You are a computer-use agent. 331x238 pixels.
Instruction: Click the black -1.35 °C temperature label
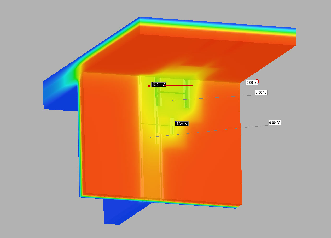pyautogui.click(x=182, y=123)
